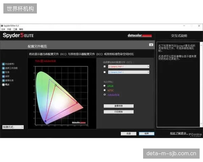
Task: Collapse the 配置文件概览 header panel button
Action: 151,45
